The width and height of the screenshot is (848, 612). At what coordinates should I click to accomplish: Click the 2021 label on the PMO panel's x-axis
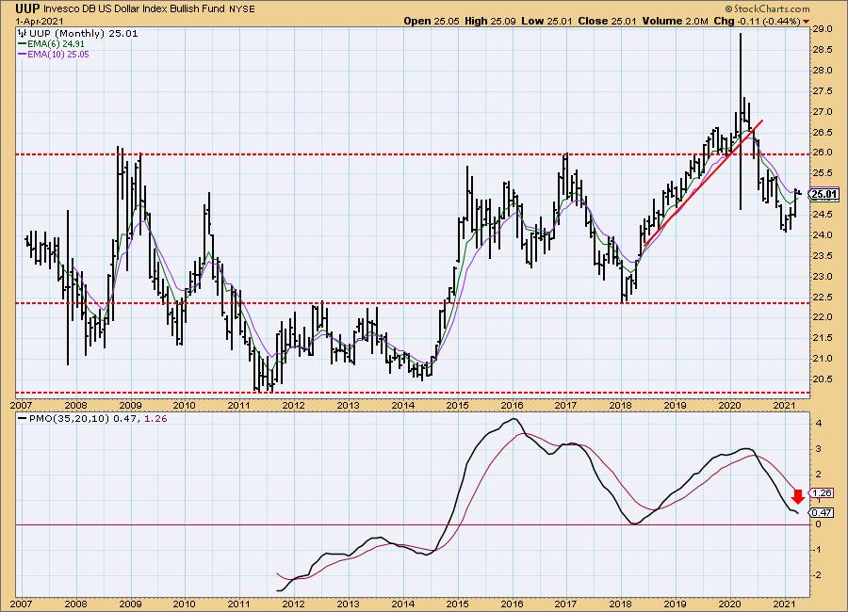click(784, 604)
